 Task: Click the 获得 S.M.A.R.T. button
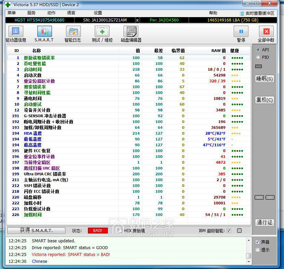[36, 230]
